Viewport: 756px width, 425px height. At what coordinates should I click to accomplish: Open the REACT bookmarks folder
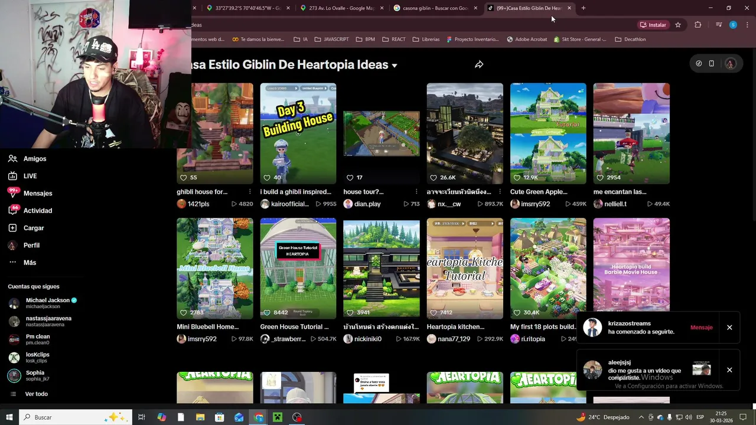click(x=394, y=40)
